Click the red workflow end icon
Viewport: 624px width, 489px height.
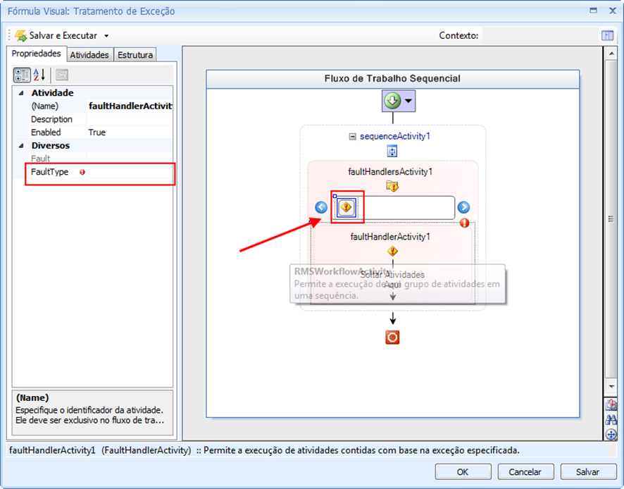coord(392,338)
